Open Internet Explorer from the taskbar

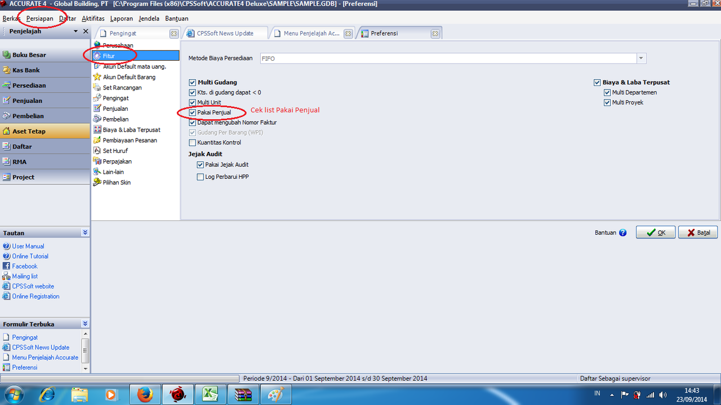coord(47,395)
